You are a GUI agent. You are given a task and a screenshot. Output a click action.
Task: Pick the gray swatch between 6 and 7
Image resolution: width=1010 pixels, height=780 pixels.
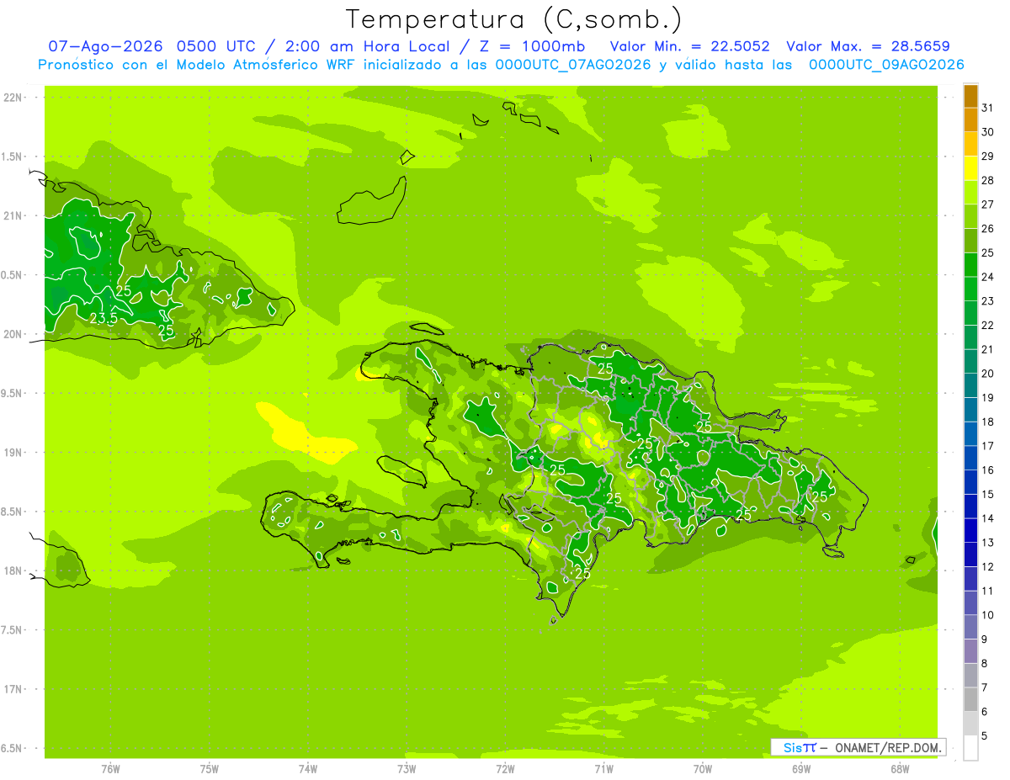pyautogui.click(x=970, y=699)
